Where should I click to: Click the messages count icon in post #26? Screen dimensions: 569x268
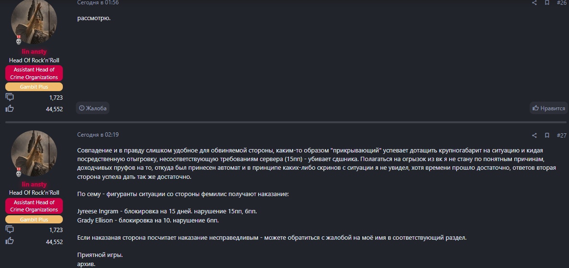pos(10,97)
